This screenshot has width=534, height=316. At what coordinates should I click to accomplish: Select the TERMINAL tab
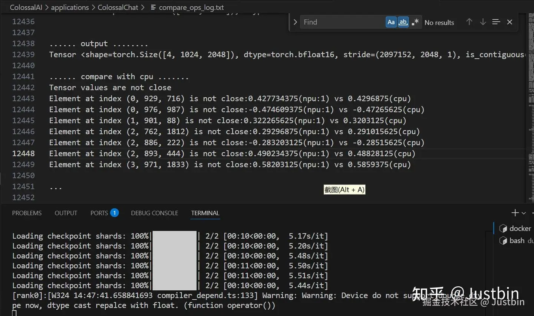[205, 213]
